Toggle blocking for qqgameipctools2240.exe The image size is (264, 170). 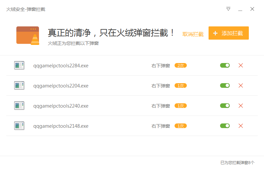coord(225,106)
